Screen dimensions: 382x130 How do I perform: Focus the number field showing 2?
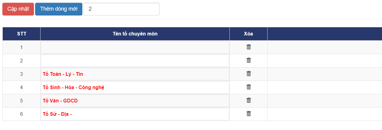[x=121, y=9]
